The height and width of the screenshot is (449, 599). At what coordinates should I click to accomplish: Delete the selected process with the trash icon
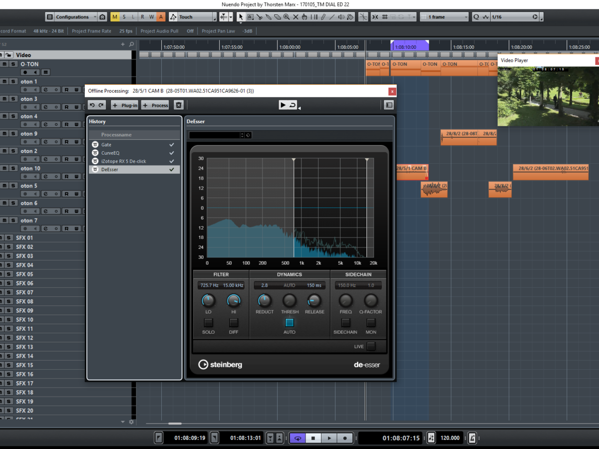coord(179,105)
